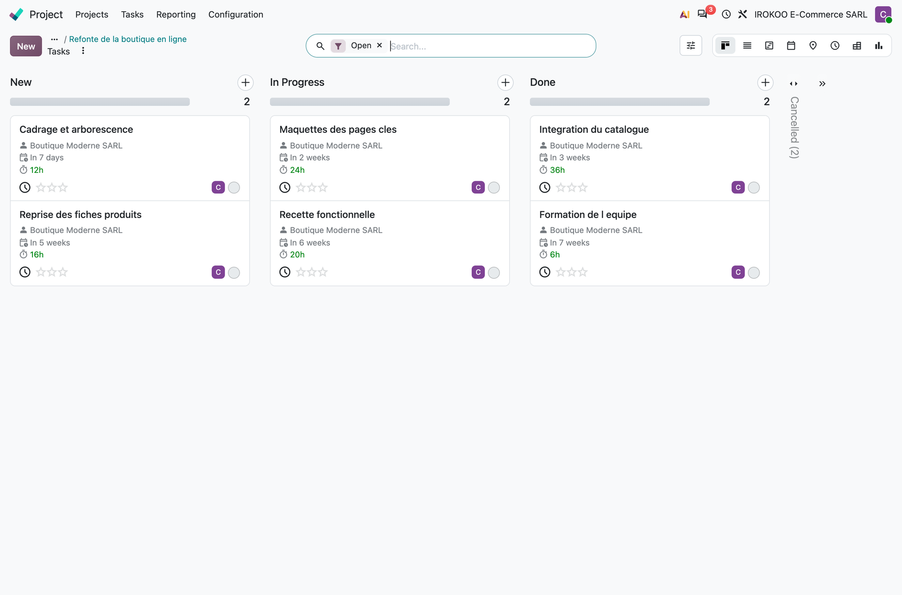
Task: Open the user avatar menu
Action: click(883, 15)
